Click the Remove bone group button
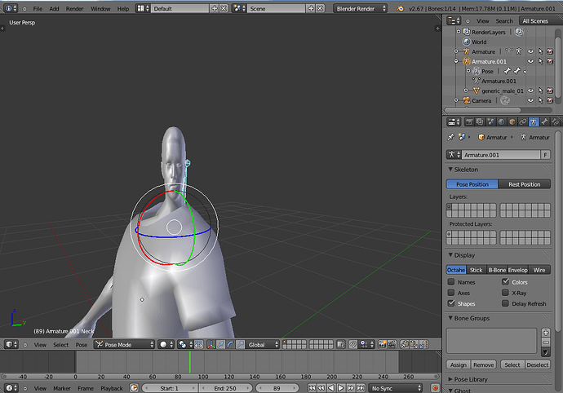The height and width of the screenshot is (393, 563). tap(483, 364)
